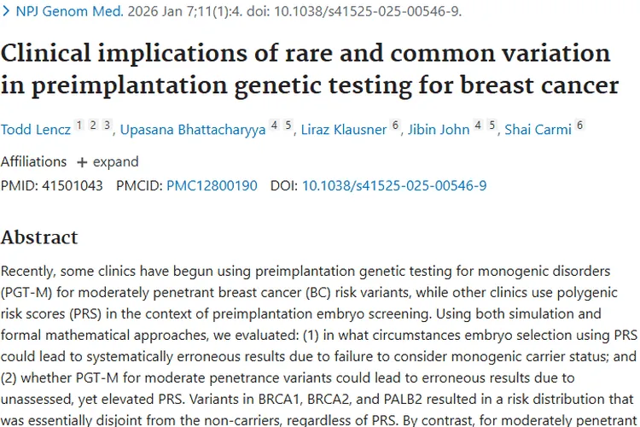Click superscript 6 after Shai Carmi
The width and height of the screenshot is (640, 427).
(x=580, y=126)
